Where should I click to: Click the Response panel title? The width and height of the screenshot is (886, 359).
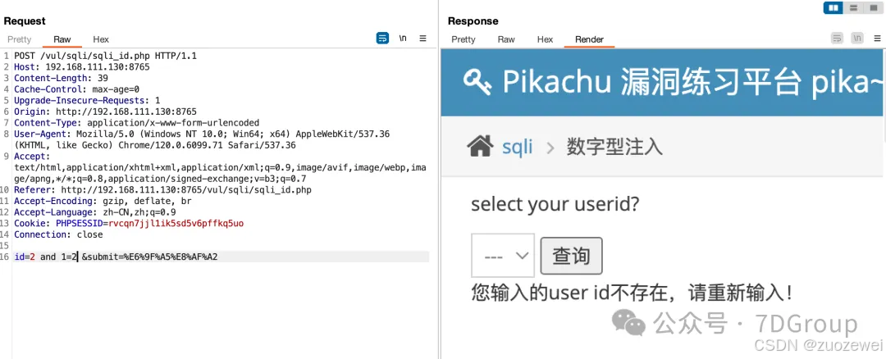[x=473, y=20]
